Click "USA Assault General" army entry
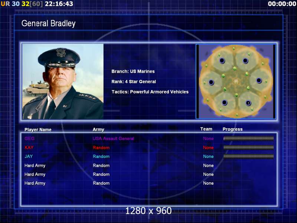Viewport: 297px width, 223px height. 113,138
